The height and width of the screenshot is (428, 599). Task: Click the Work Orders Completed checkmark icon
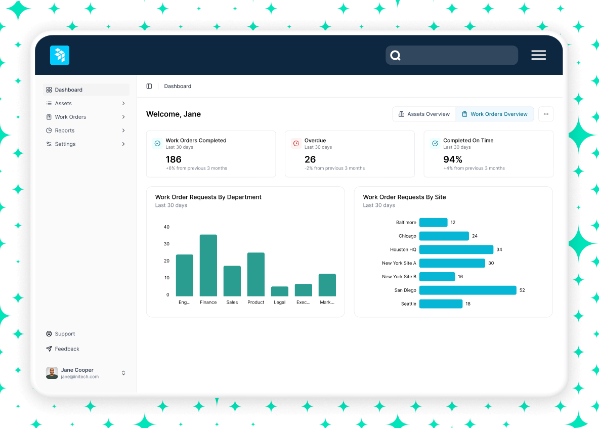pos(157,144)
